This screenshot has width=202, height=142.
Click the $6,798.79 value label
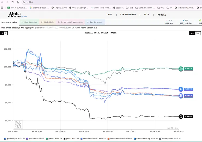pyautogui.click(x=188, y=96)
